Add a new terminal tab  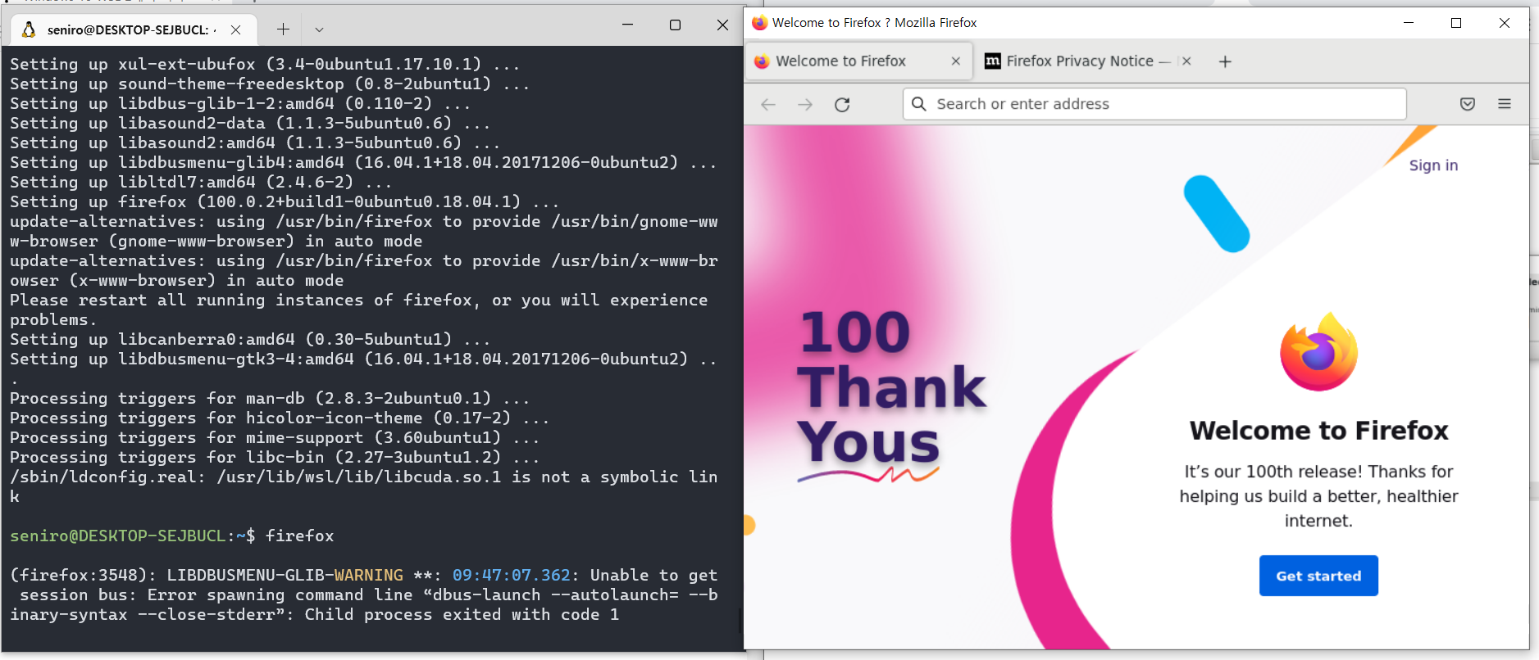(283, 29)
